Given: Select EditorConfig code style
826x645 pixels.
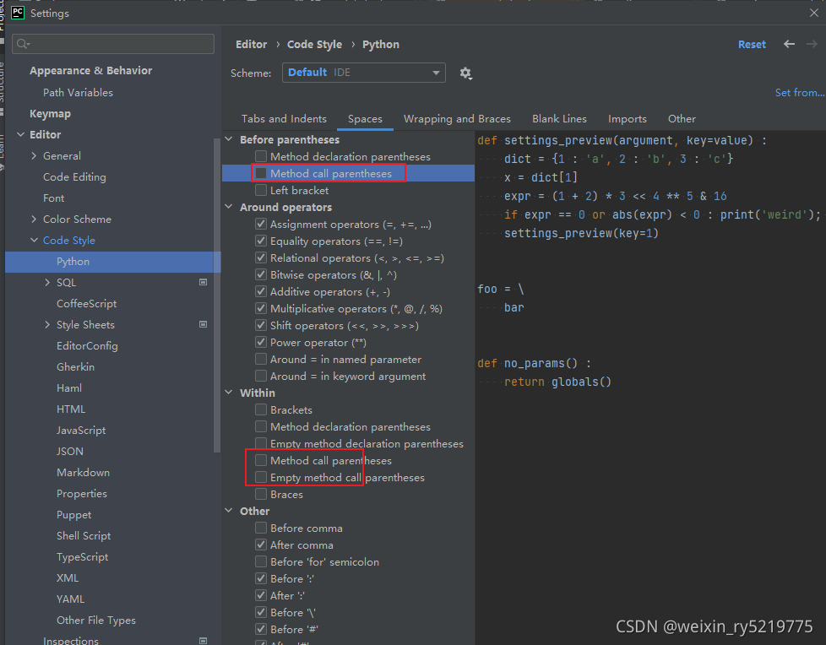Looking at the screenshot, I should (87, 346).
